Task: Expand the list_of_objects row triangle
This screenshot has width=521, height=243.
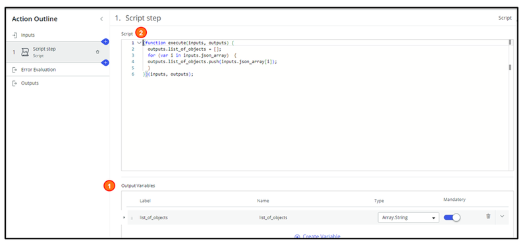Action: tap(124, 217)
